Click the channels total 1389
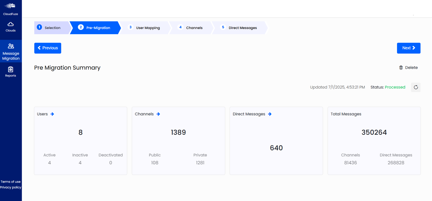 [178, 132]
